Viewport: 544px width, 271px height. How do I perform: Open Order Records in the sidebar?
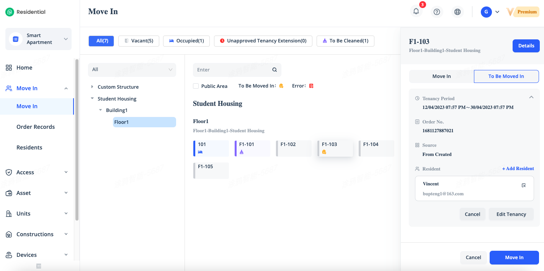pyautogui.click(x=36, y=127)
